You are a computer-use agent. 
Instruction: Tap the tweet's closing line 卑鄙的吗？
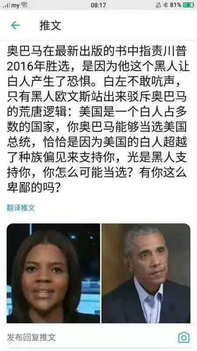click(34, 188)
